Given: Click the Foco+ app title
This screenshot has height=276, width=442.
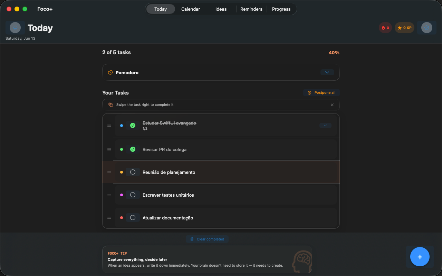Looking at the screenshot, I should tap(45, 9).
